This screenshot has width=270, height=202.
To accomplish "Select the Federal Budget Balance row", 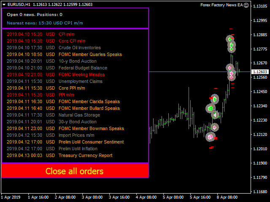I will 57,68.
